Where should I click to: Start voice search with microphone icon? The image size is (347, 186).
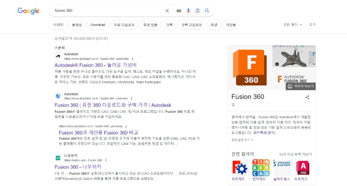pyautogui.click(x=188, y=11)
